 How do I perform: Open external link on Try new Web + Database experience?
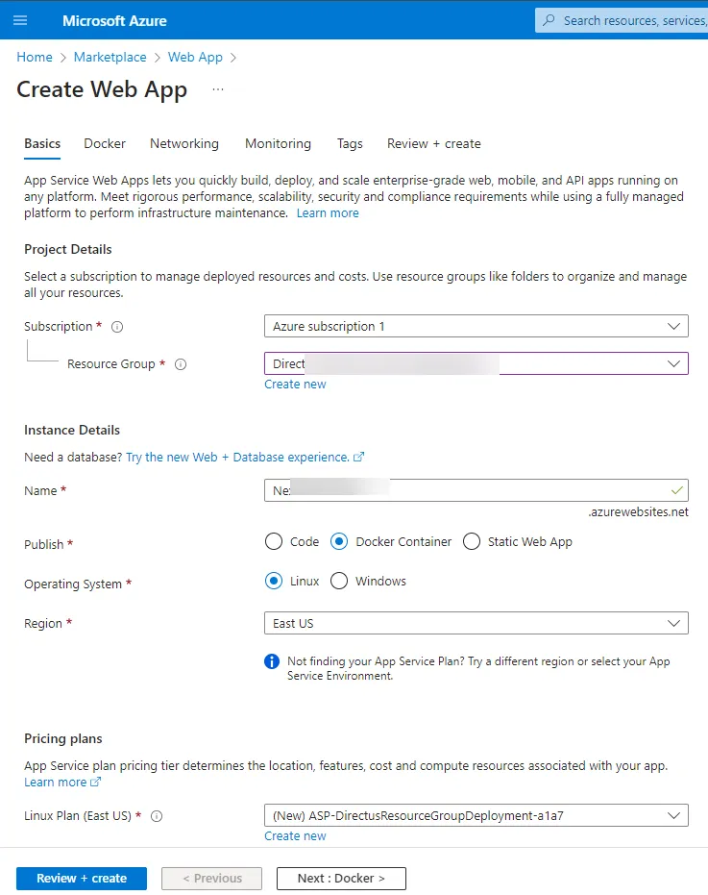coord(358,457)
